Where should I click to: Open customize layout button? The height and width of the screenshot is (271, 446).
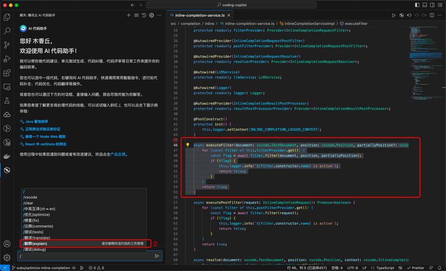click(440, 5)
